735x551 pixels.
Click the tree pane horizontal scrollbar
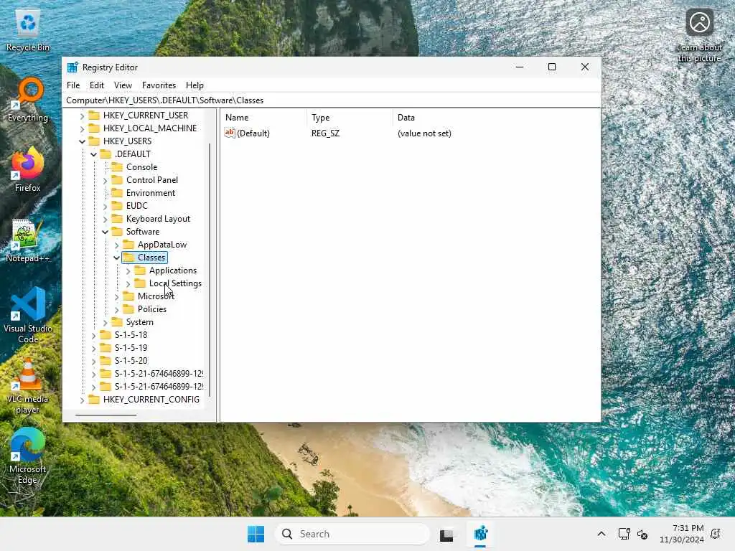(106, 415)
